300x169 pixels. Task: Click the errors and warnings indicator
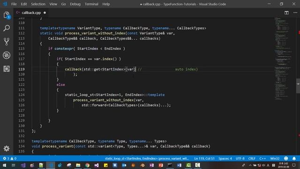(10, 159)
